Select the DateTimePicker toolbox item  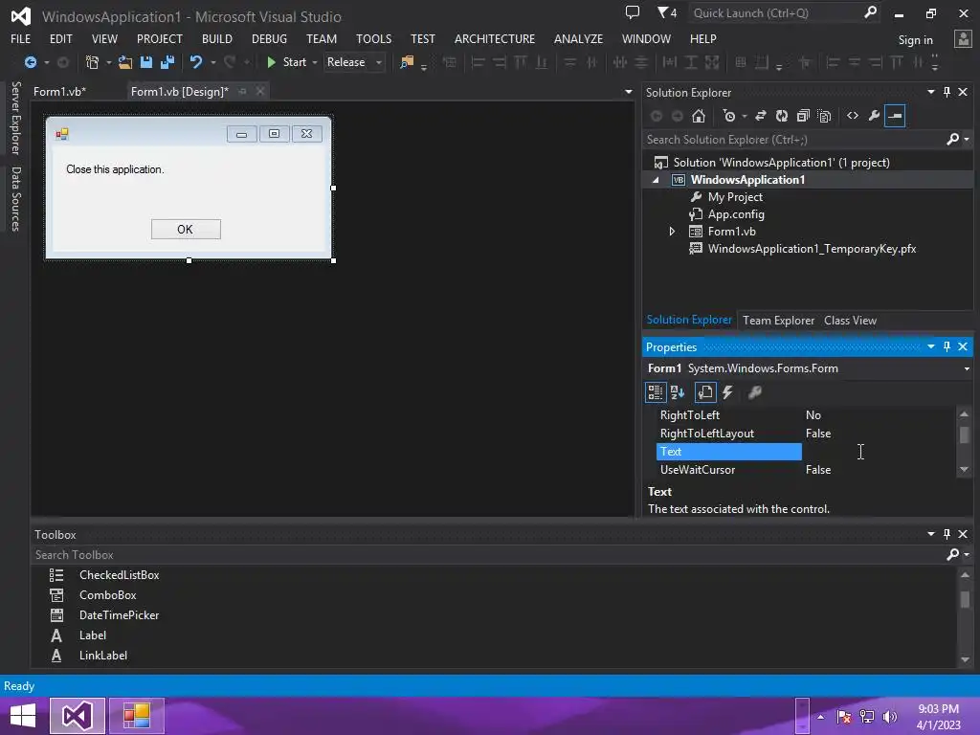click(x=119, y=615)
